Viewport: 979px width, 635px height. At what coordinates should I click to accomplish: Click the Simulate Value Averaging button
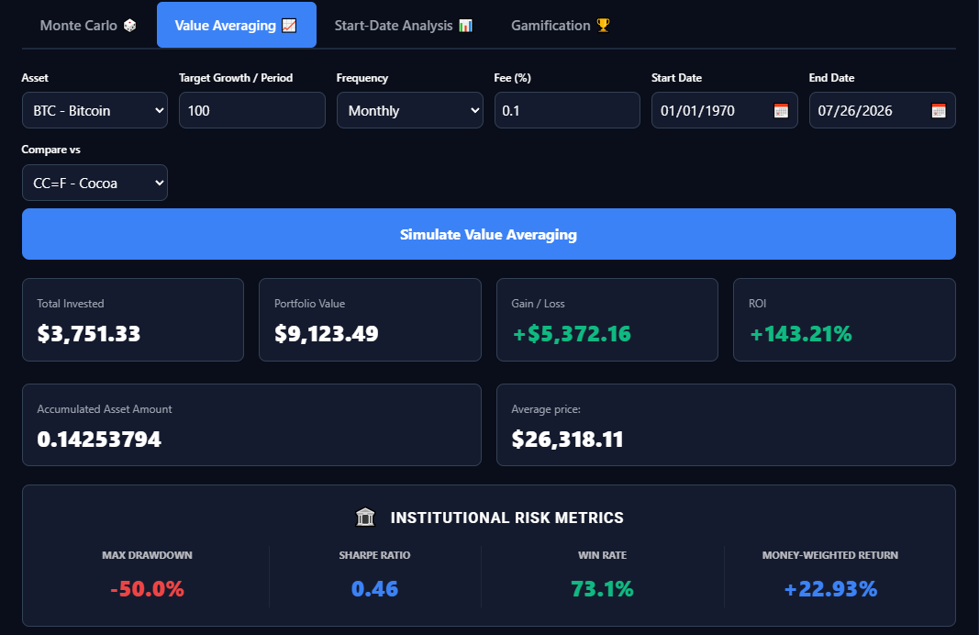489,234
